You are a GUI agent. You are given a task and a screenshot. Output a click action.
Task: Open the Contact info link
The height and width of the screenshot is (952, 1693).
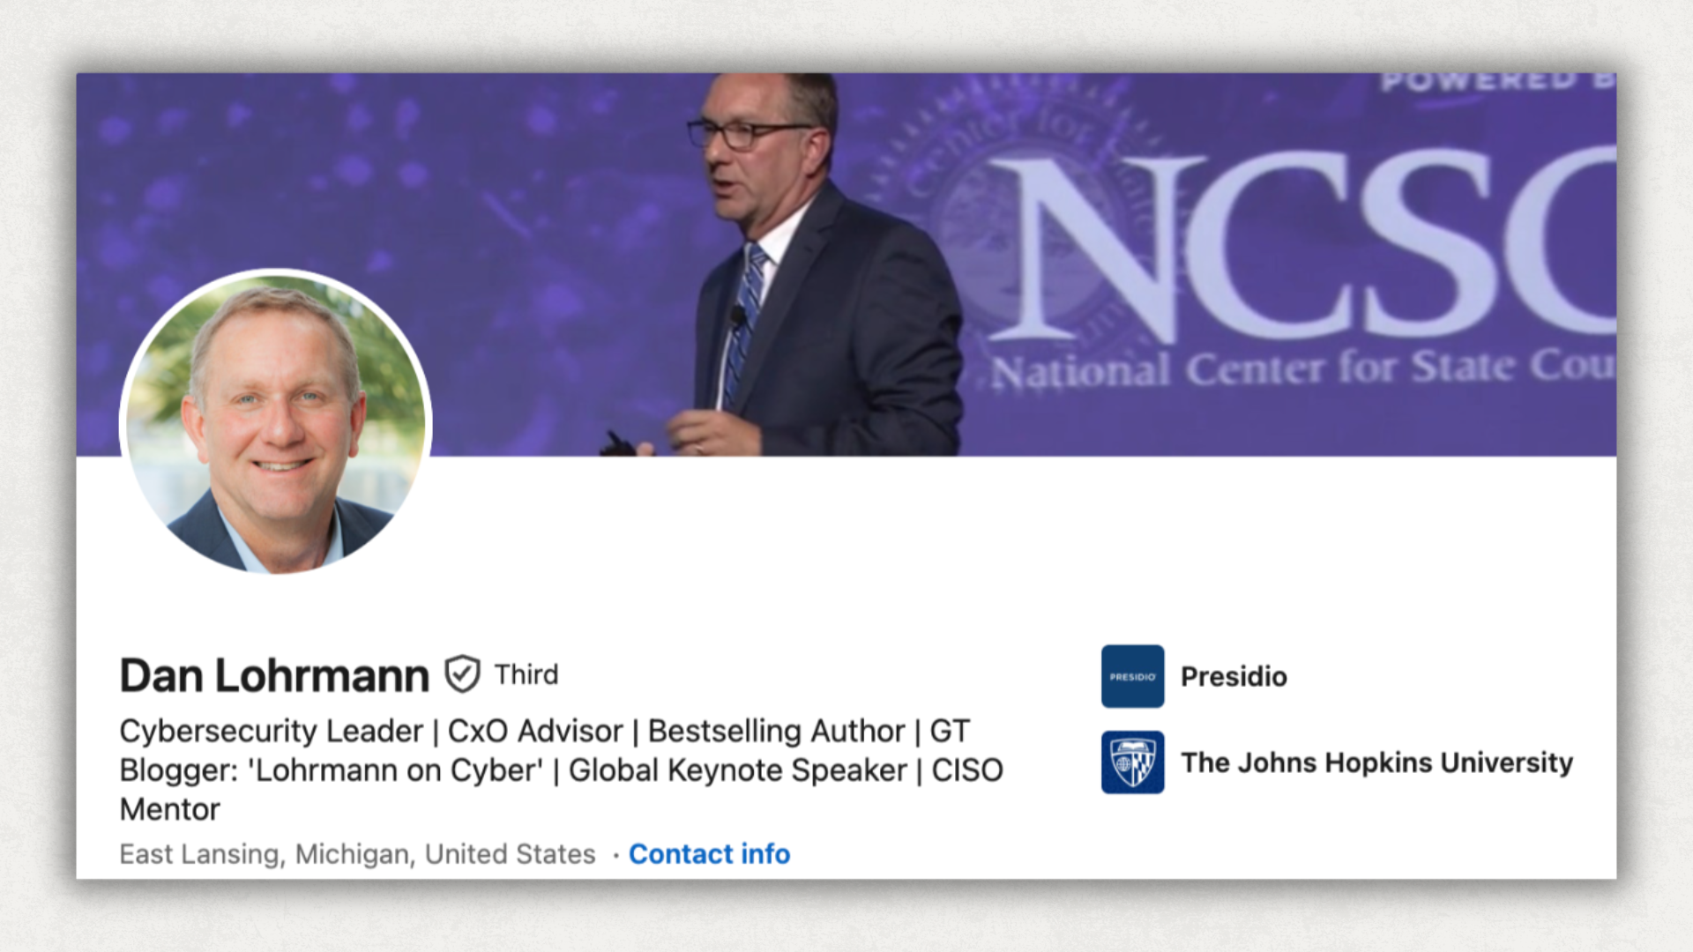click(x=709, y=854)
